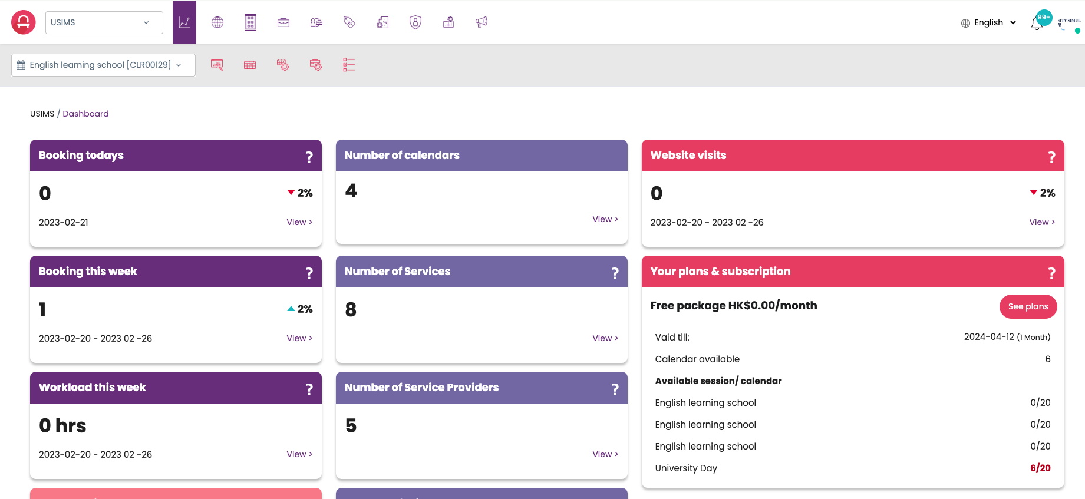This screenshot has width=1085, height=499.
Task: Open the building icon in top navigation
Action: tap(250, 22)
